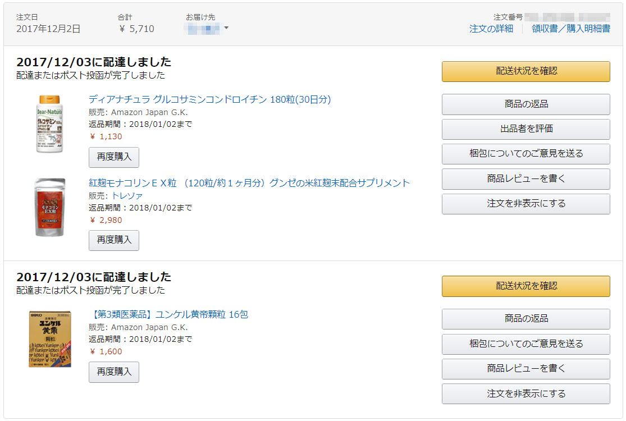Click the 出品者を評価 button
The height and width of the screenshot is (421, 626).
tap(526, 129)
